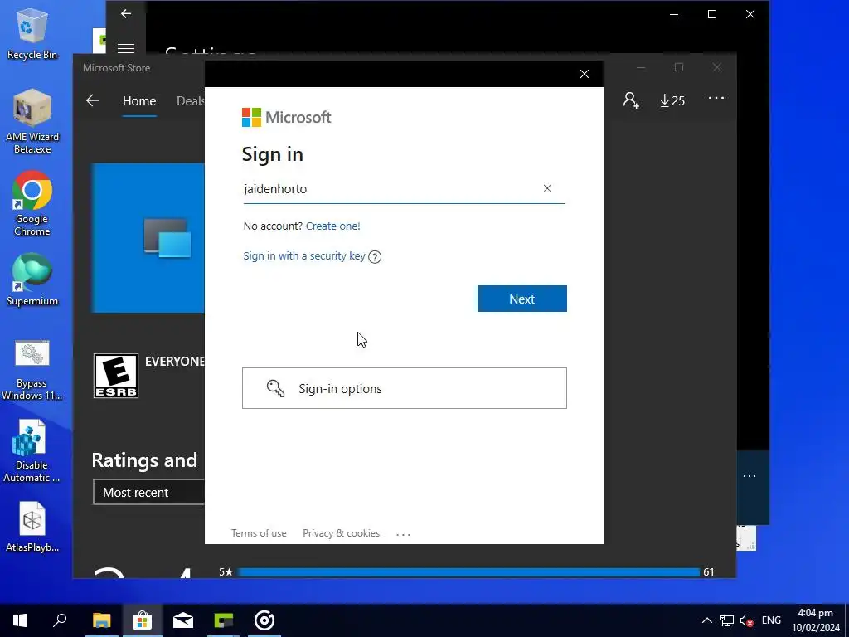Click the ESRB Everyone rating badge
The height and width of the screenshot is (637, 849).
(116, 376)
